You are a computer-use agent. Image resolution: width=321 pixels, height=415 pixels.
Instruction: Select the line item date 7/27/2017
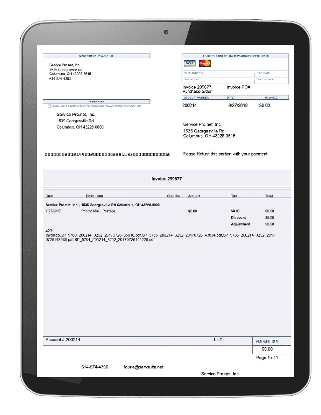(x=53, y=211)
